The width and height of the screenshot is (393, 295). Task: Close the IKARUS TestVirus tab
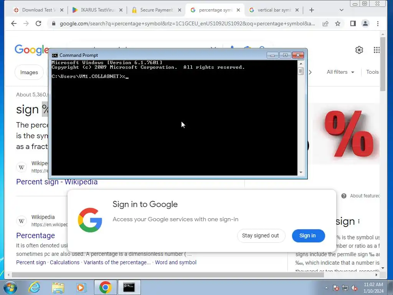121,10
